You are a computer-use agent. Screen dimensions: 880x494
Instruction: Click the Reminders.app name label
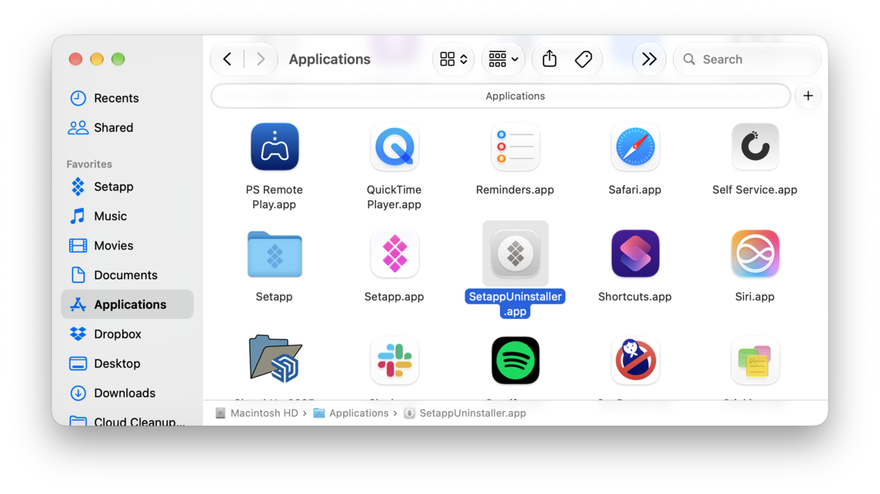515,189
